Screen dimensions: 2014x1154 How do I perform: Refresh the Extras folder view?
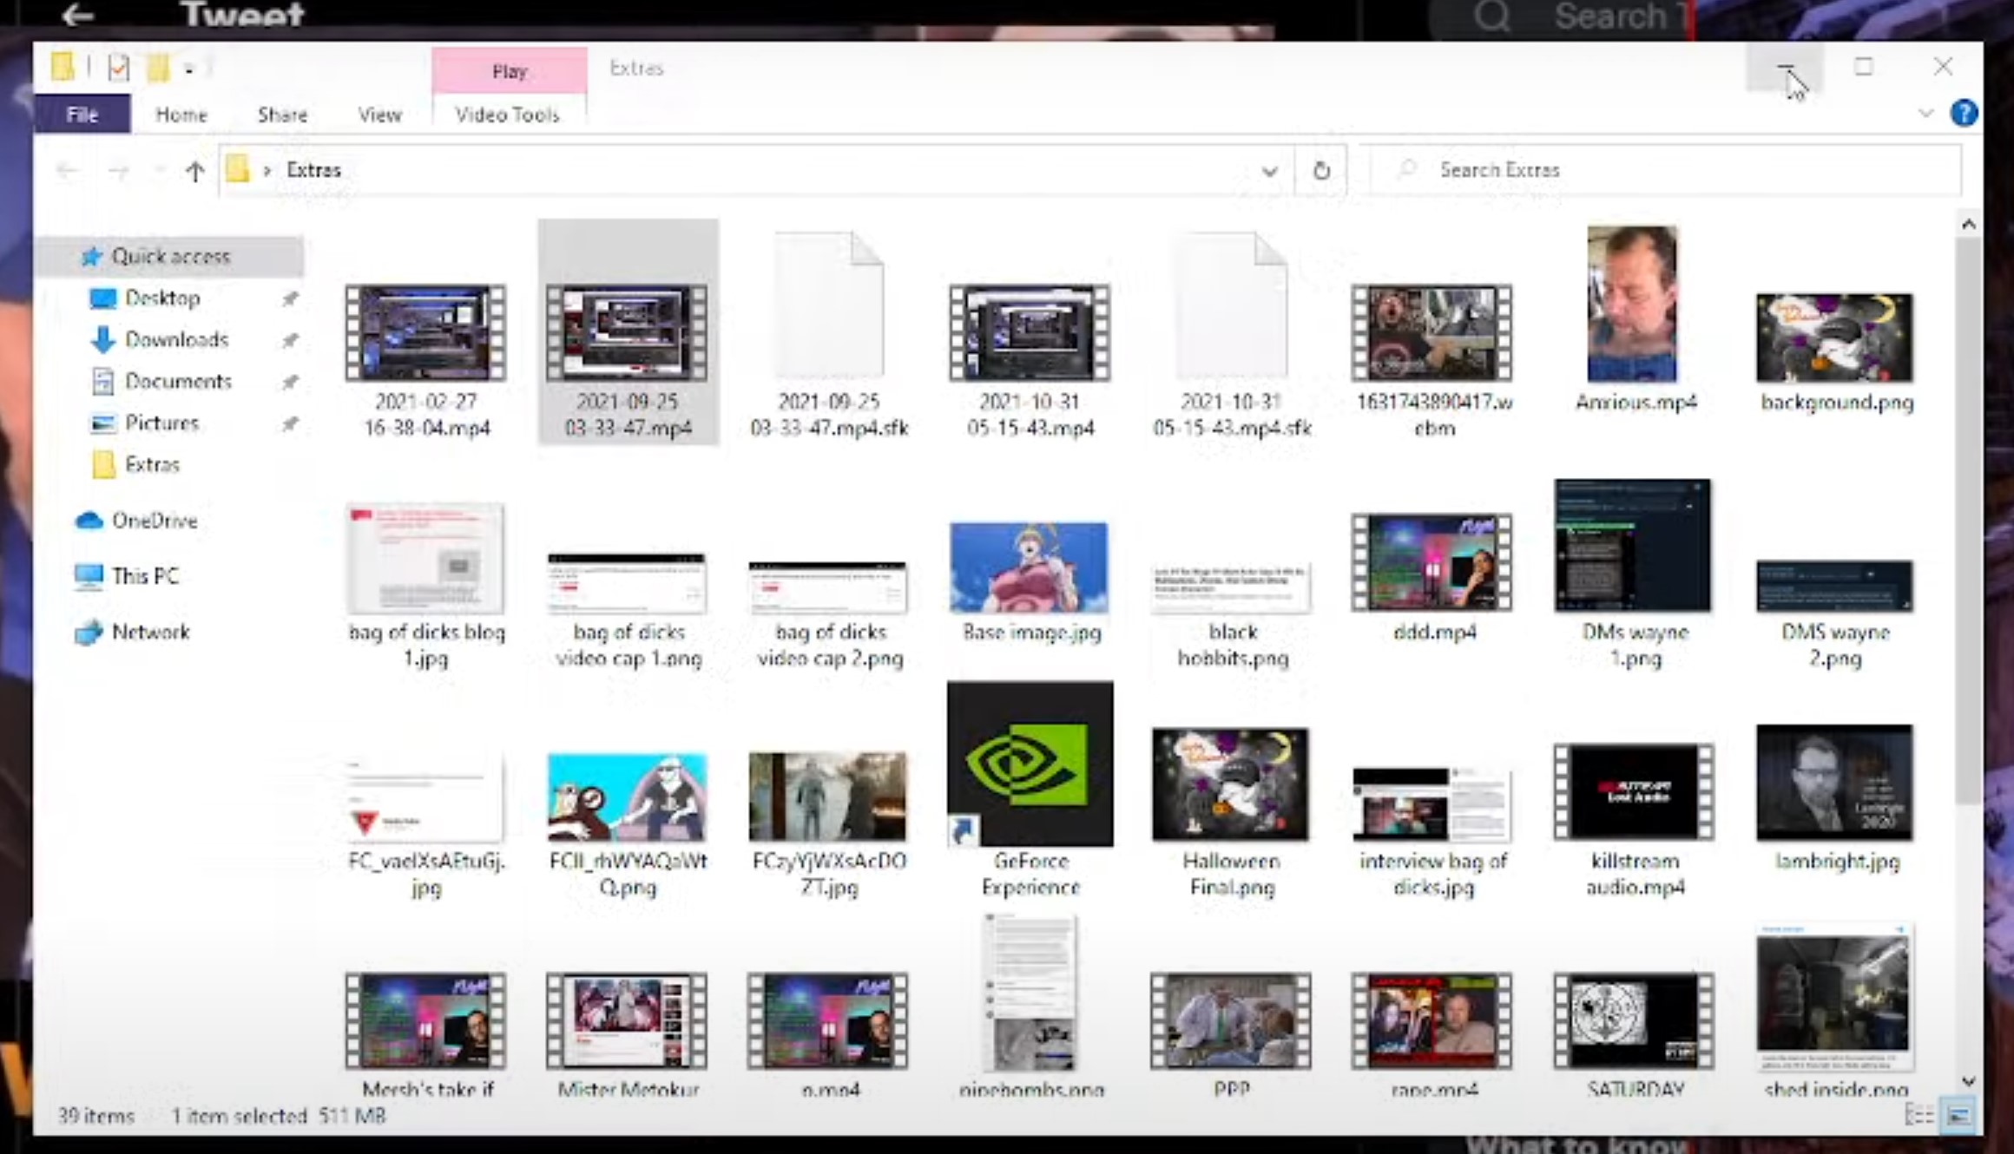(1321, 170)
